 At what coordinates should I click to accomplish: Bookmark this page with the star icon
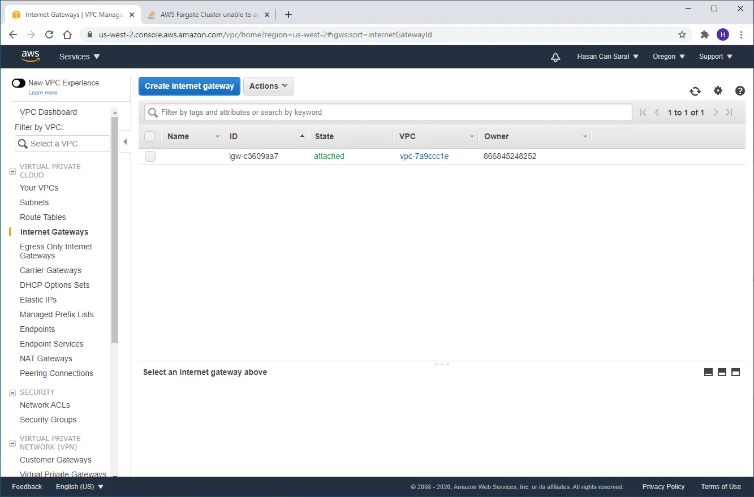click(682, 34)
